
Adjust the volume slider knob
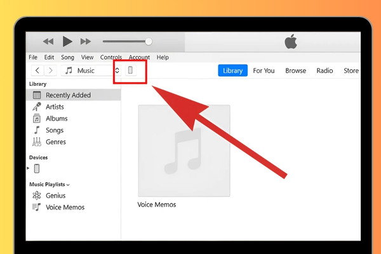(x=149, y=41)
